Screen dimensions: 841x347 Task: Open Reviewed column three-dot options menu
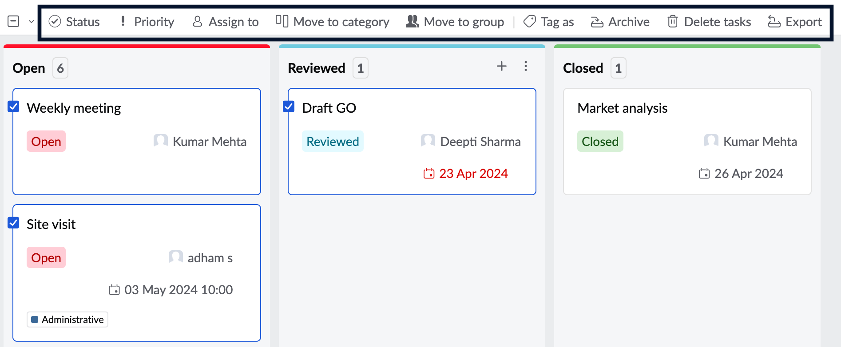pos(526,66)
